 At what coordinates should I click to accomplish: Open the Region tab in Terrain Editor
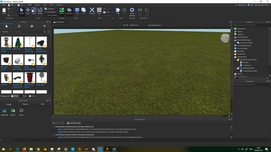25,104
